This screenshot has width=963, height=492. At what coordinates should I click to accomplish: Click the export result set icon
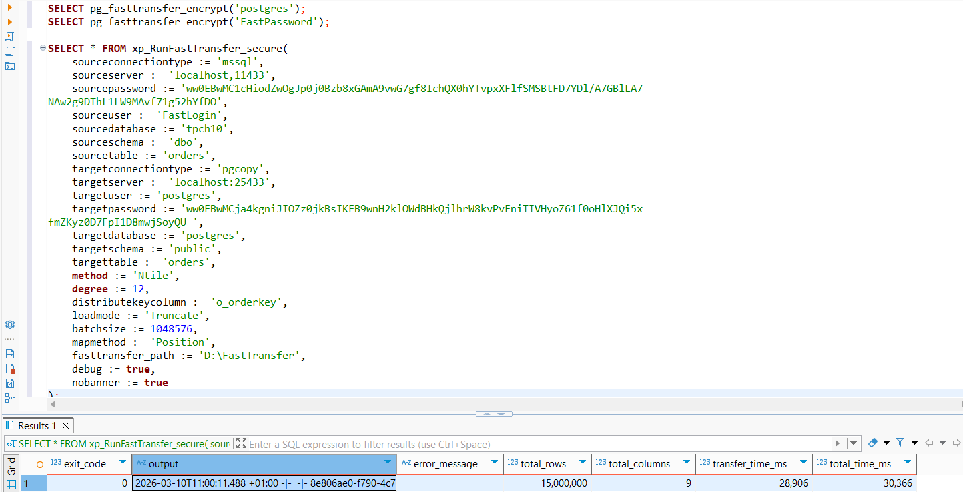coord(9,353)
